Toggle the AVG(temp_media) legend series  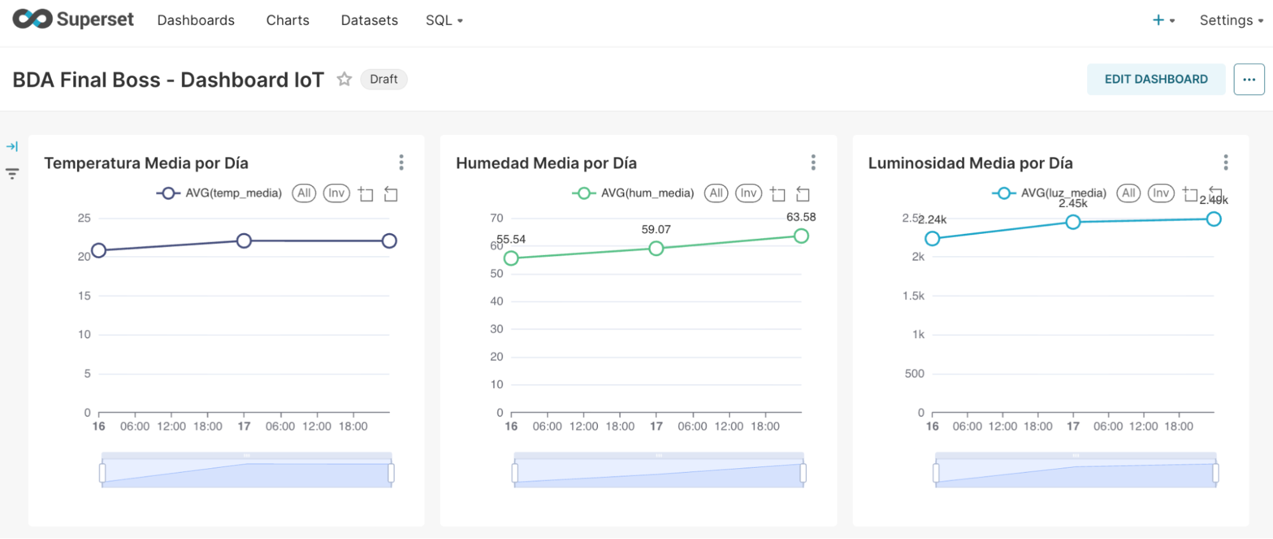coord(219,193)
